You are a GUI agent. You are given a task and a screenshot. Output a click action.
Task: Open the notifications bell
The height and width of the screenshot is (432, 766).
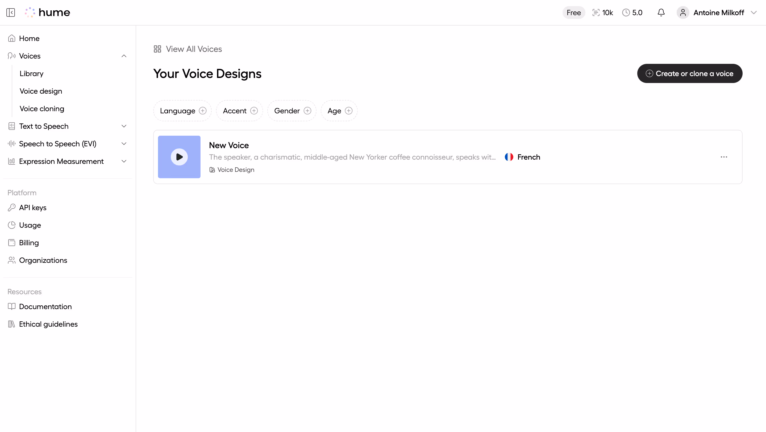(661, 12)
